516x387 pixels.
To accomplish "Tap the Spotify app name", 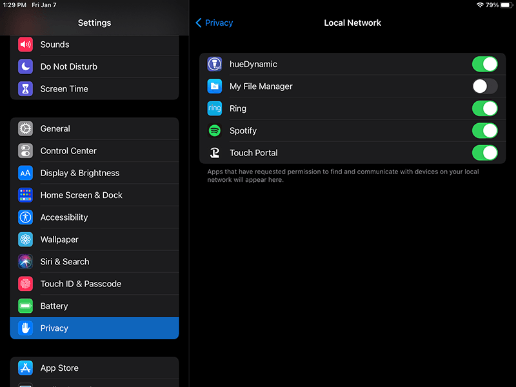I will pyautogui.click(x=243, y=131).
